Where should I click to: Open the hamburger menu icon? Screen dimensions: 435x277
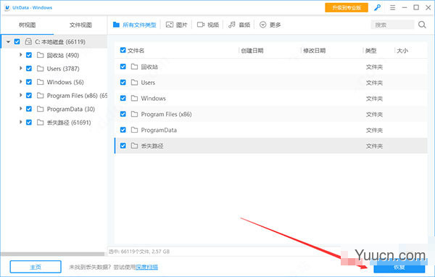pyautogui.click(x=392, y=7)
